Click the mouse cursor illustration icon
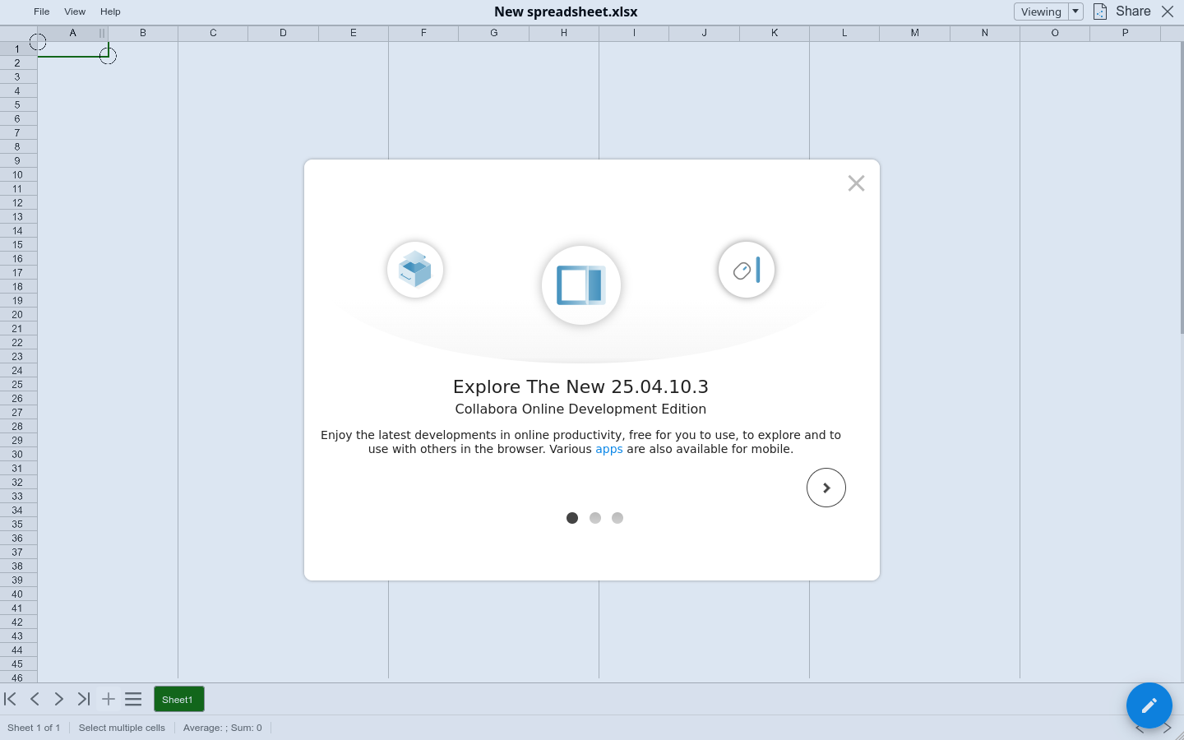 click(x=747, y=270)
